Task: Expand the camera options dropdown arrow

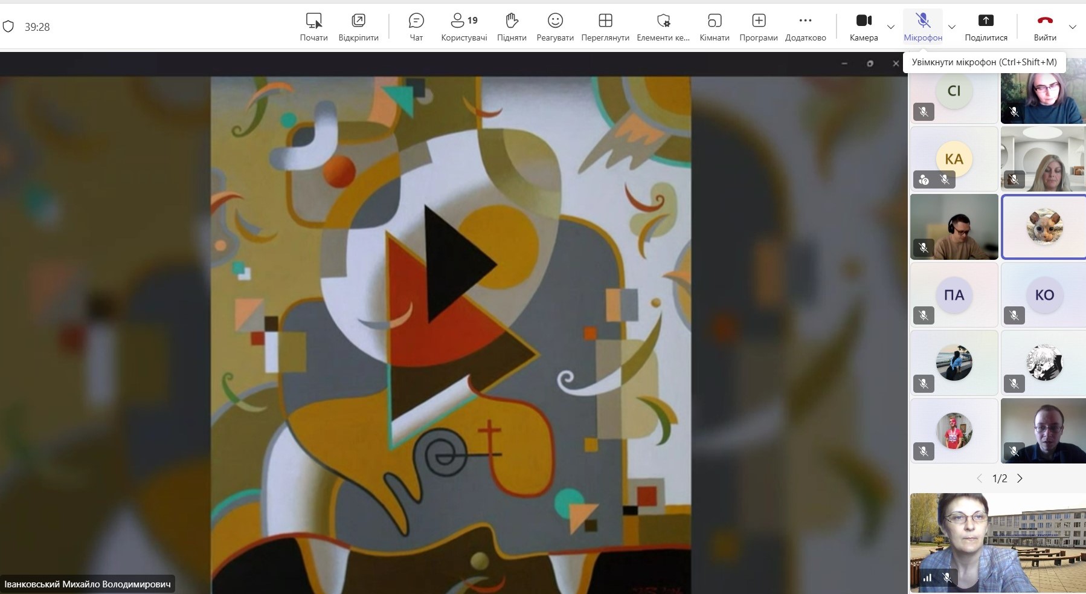Action: pyautogui.click(x=890, y=27)
